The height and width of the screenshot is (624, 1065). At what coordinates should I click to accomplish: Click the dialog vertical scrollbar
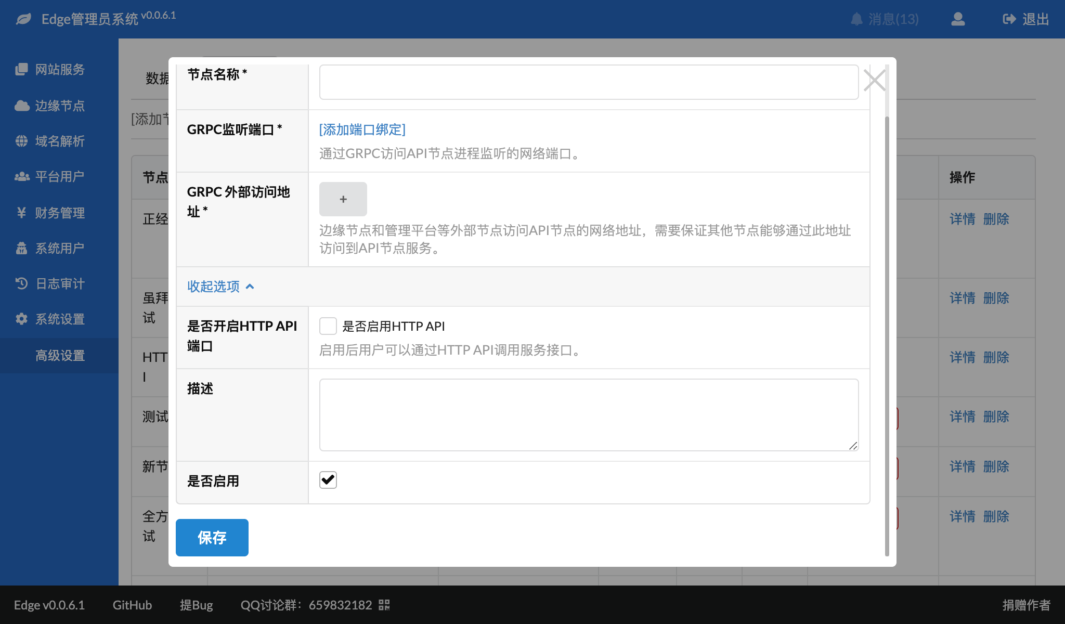pos(887,336)
